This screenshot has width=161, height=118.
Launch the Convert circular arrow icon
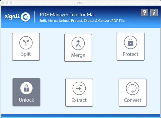pyautogui.click(x=133, y=88)
